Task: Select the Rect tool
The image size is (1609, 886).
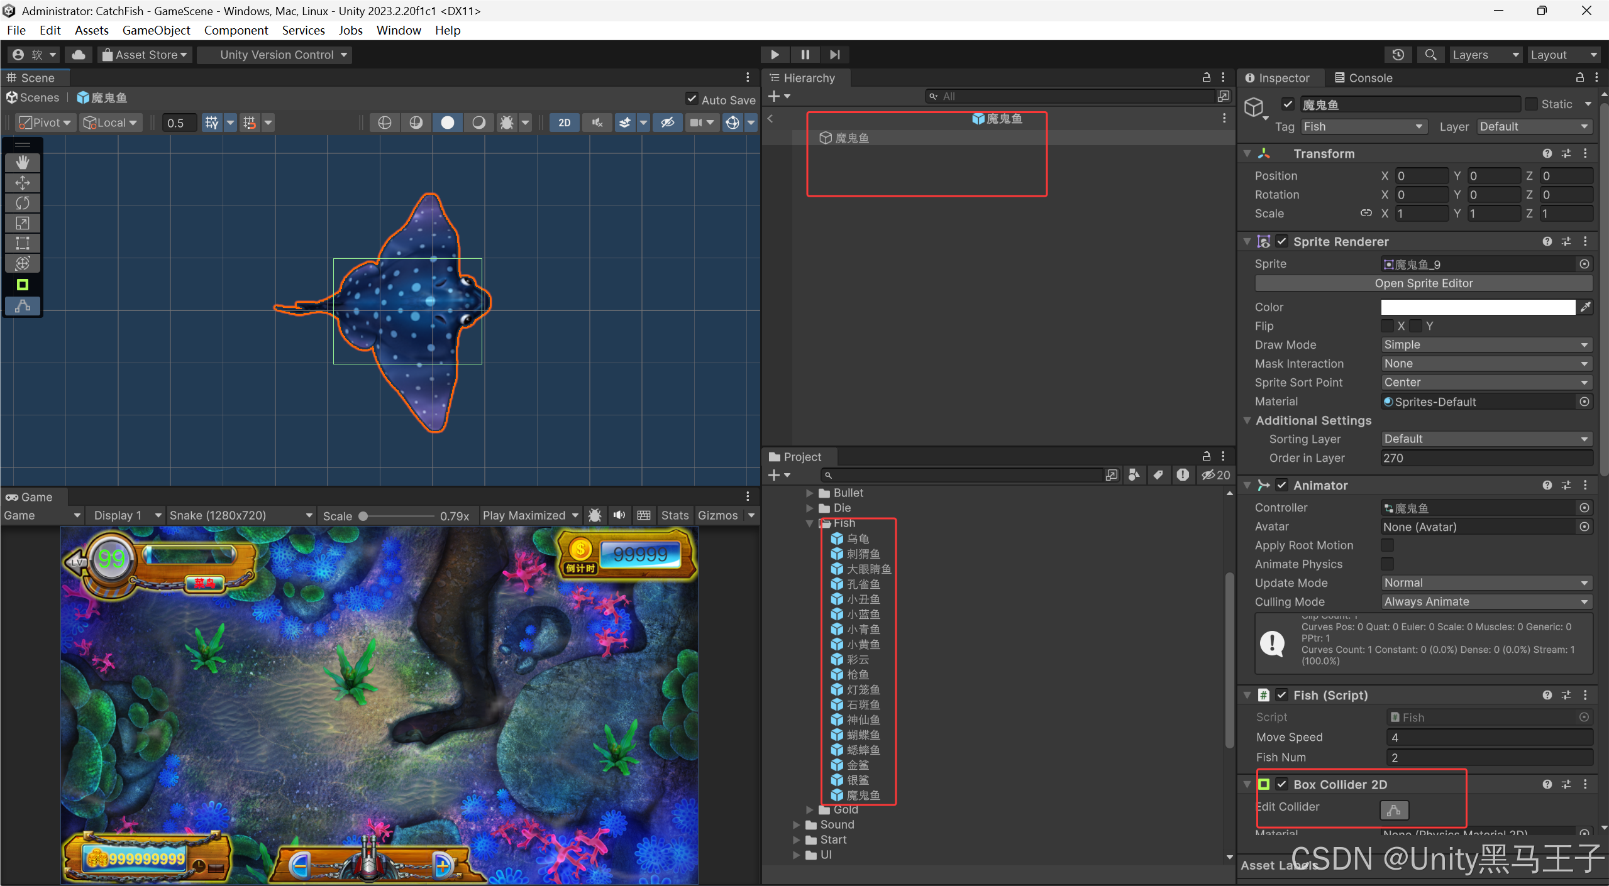Action: pyautogui.click(x=23, y=243)
